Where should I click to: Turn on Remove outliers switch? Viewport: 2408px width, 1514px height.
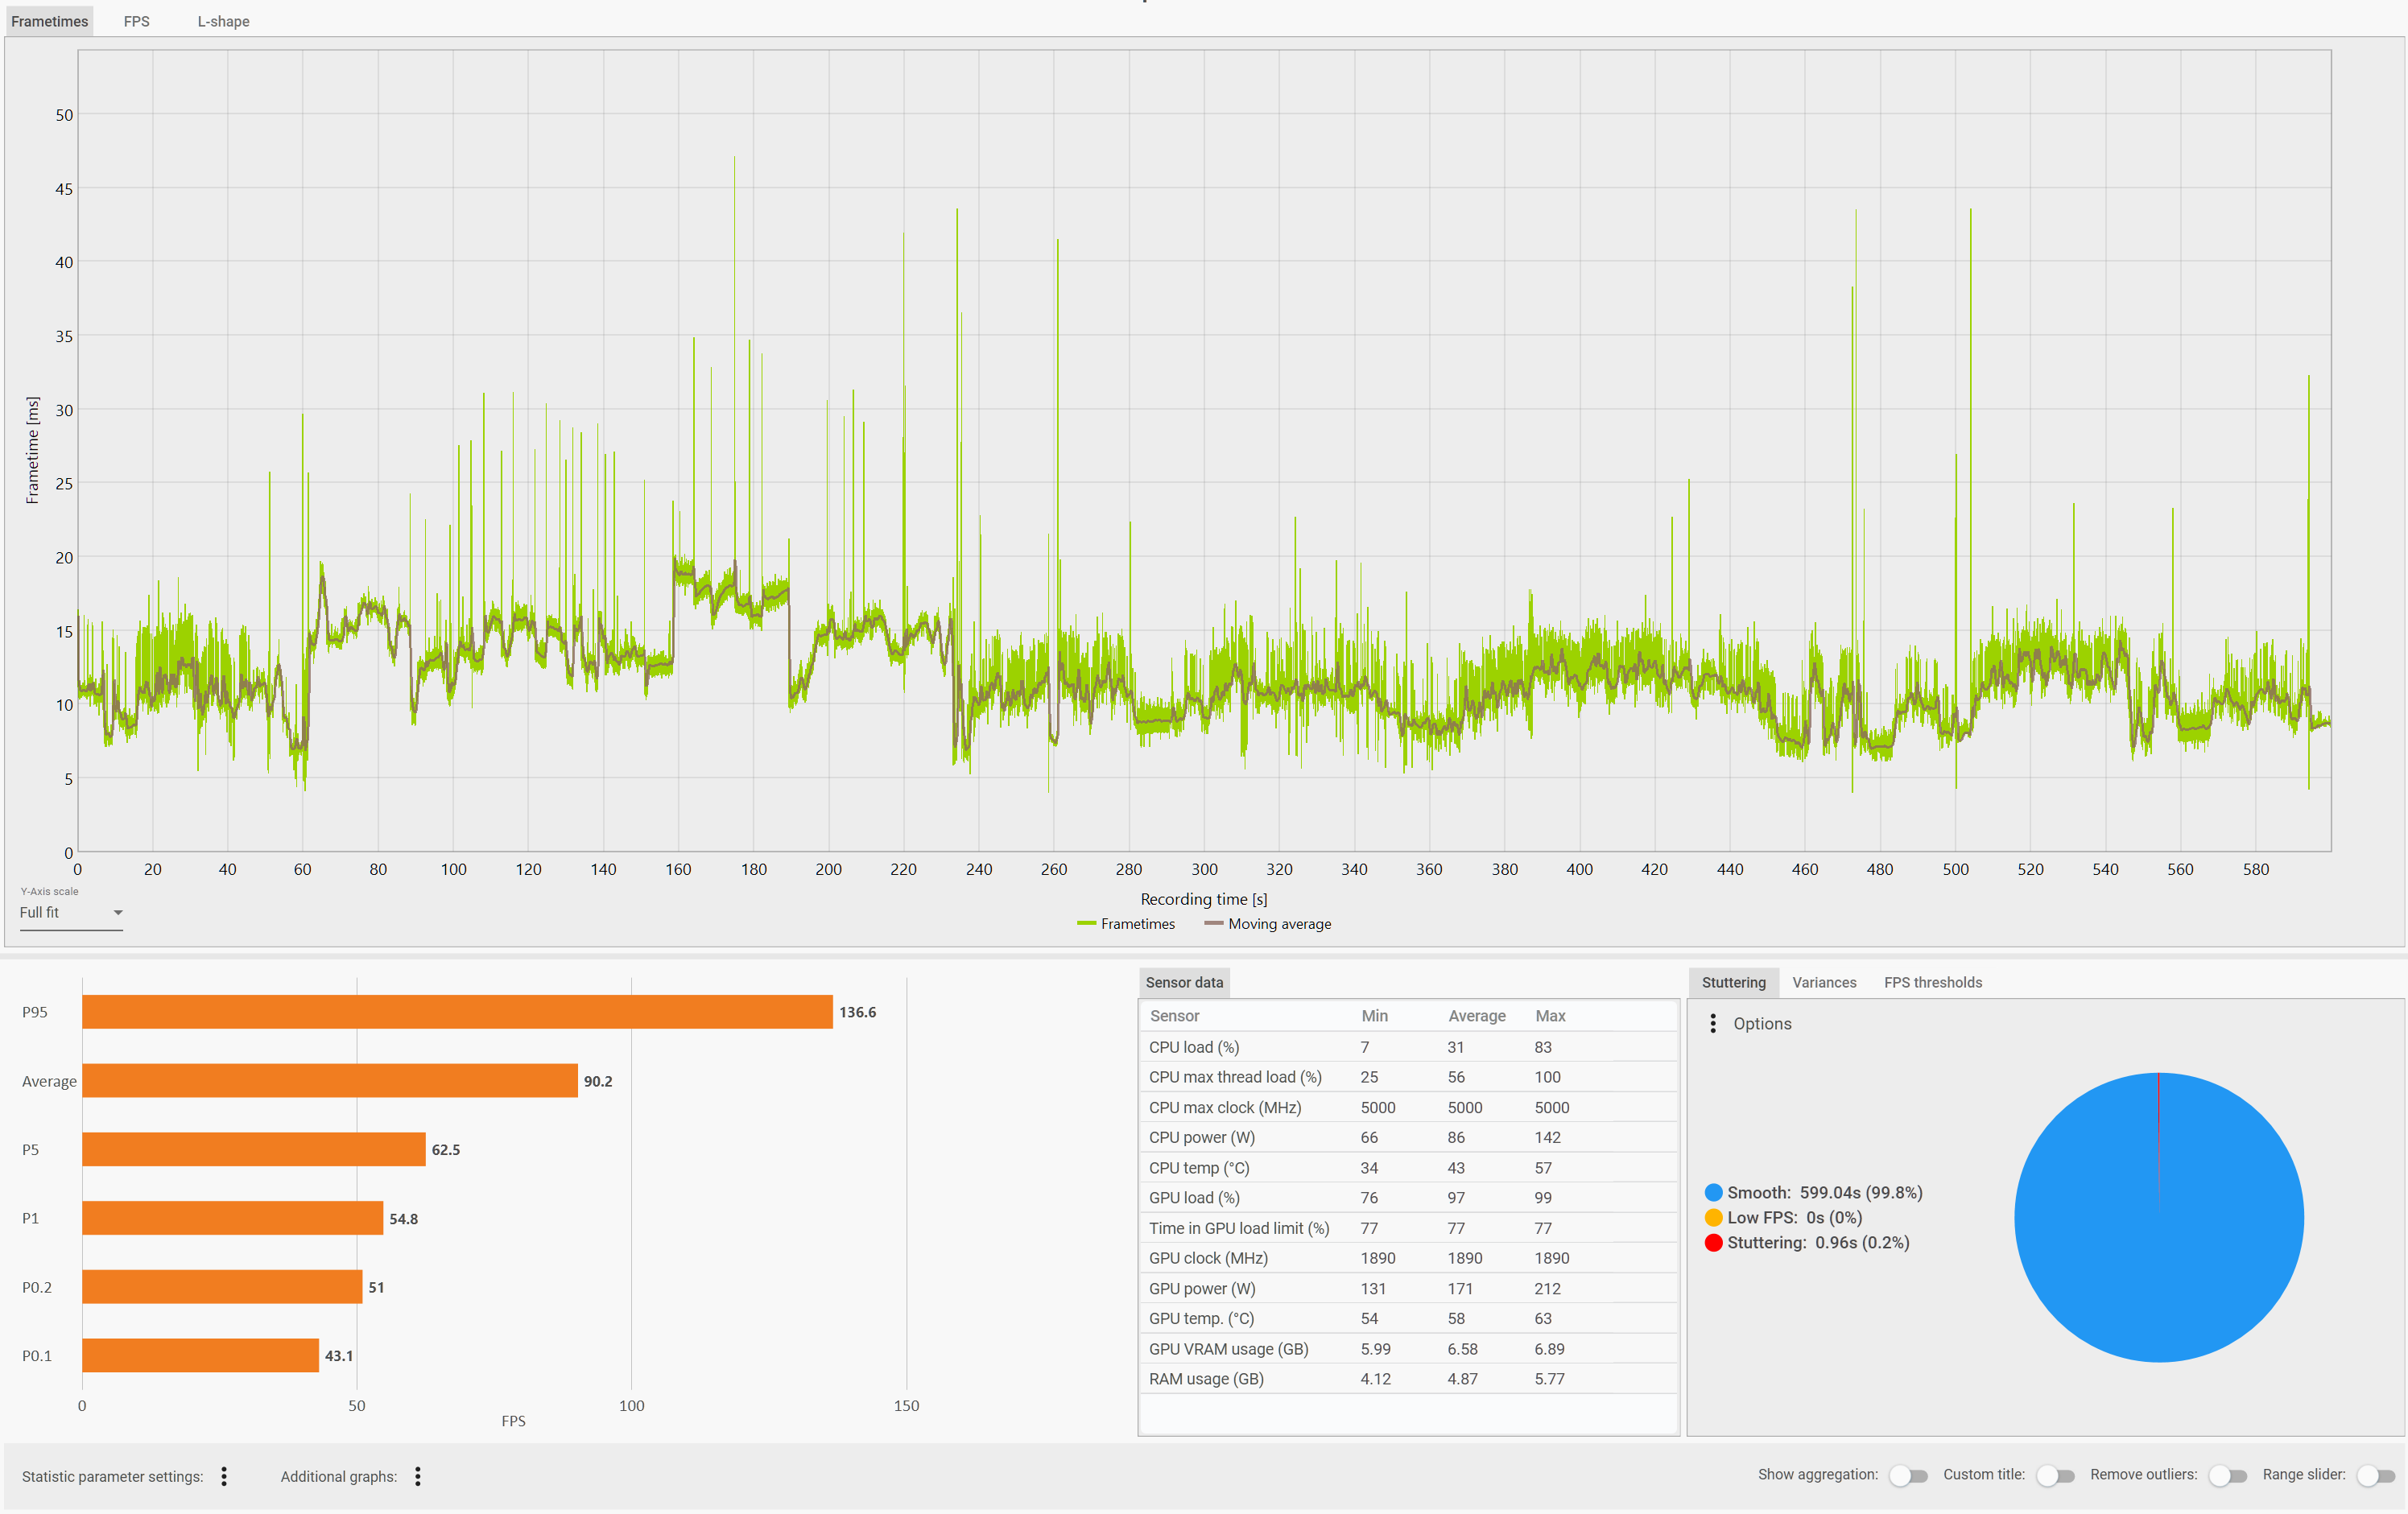point(2227,1475)
